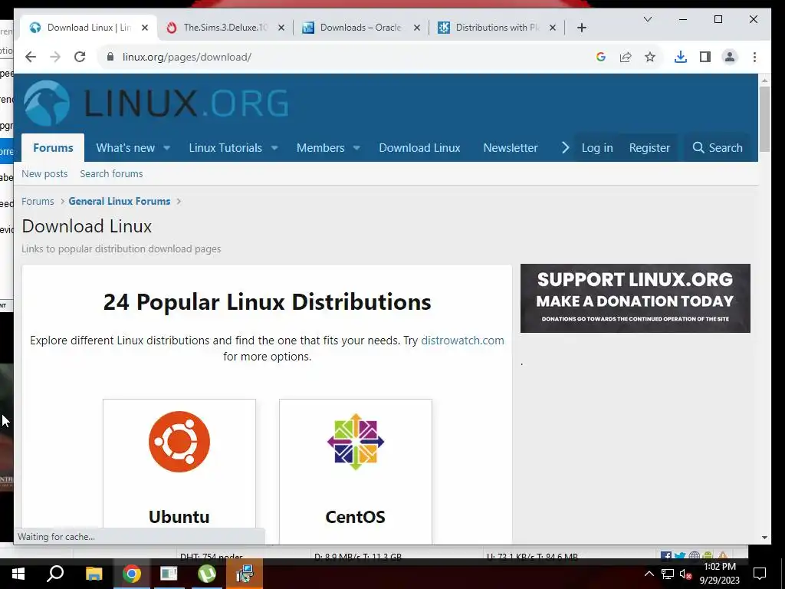The width and height of the screenshot is (785, 589).
Task: Open General Linux Forums breadcrumb
Action: [x=119, y=202]
